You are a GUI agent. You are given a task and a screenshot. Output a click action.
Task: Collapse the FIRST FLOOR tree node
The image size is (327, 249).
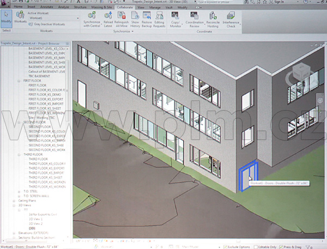click(21, 80)
